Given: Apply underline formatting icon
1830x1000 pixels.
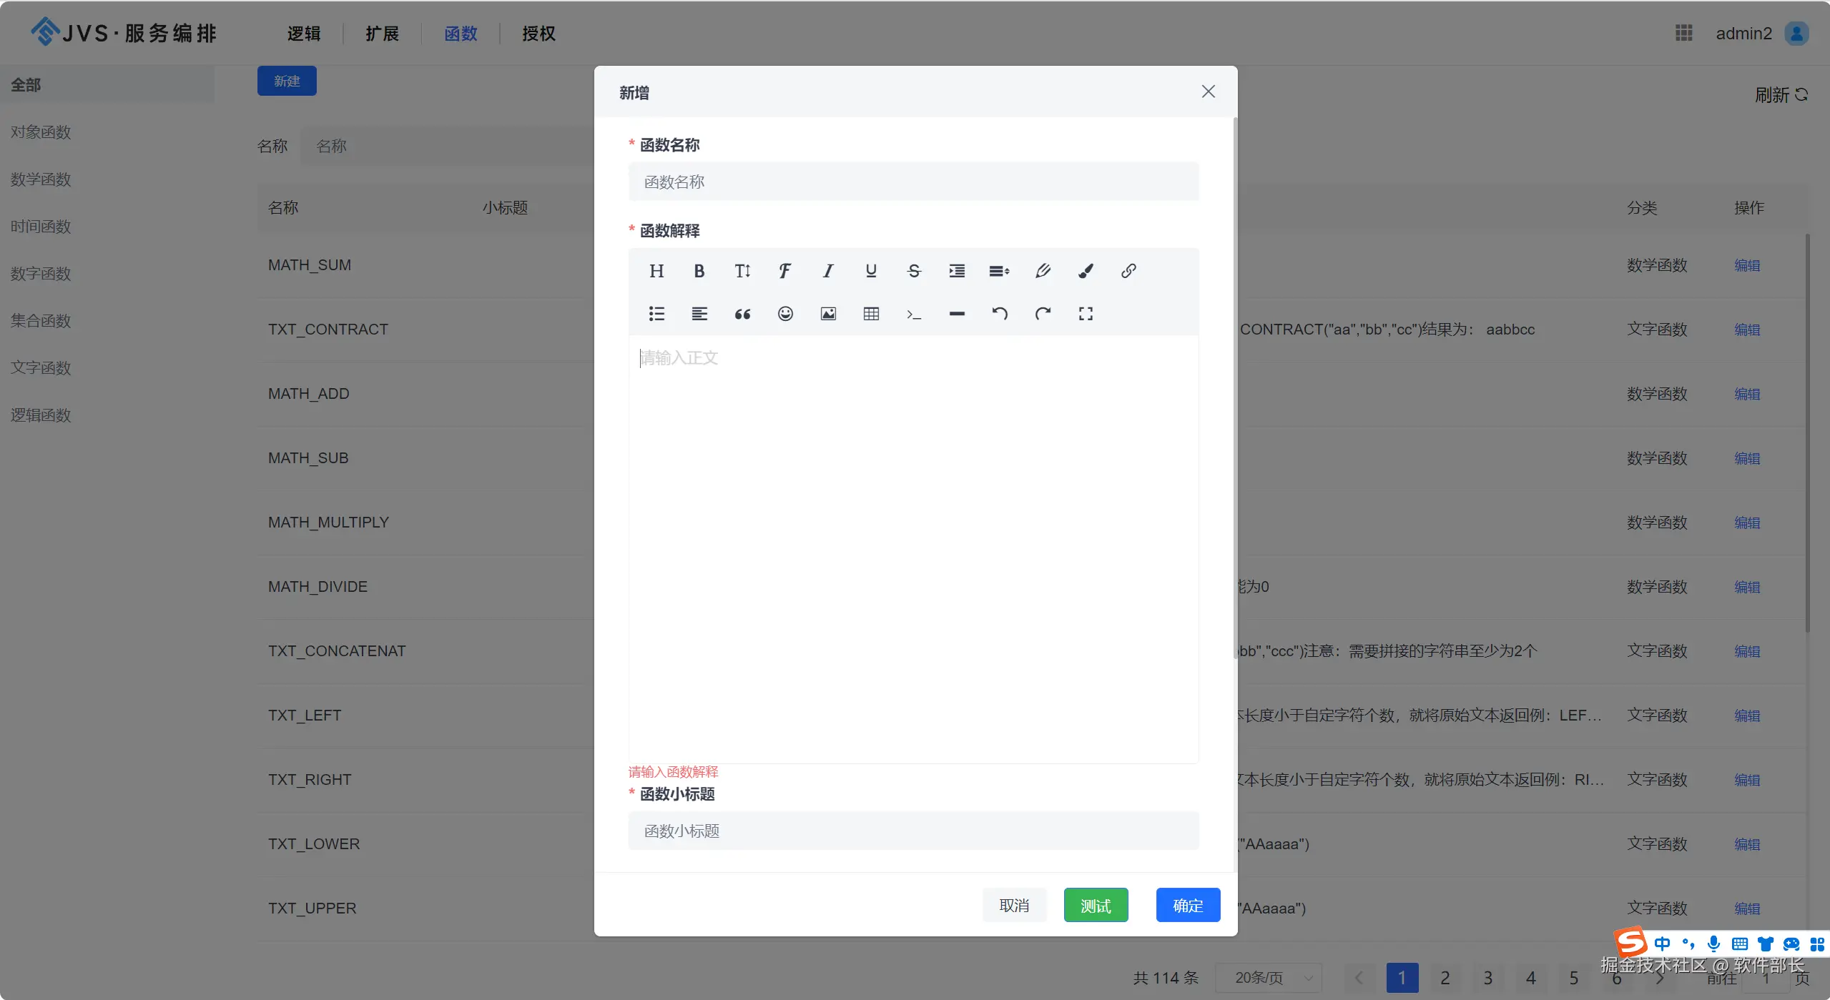Looking at the screenshot, I should pyautogui.click(x=871, y=271).
